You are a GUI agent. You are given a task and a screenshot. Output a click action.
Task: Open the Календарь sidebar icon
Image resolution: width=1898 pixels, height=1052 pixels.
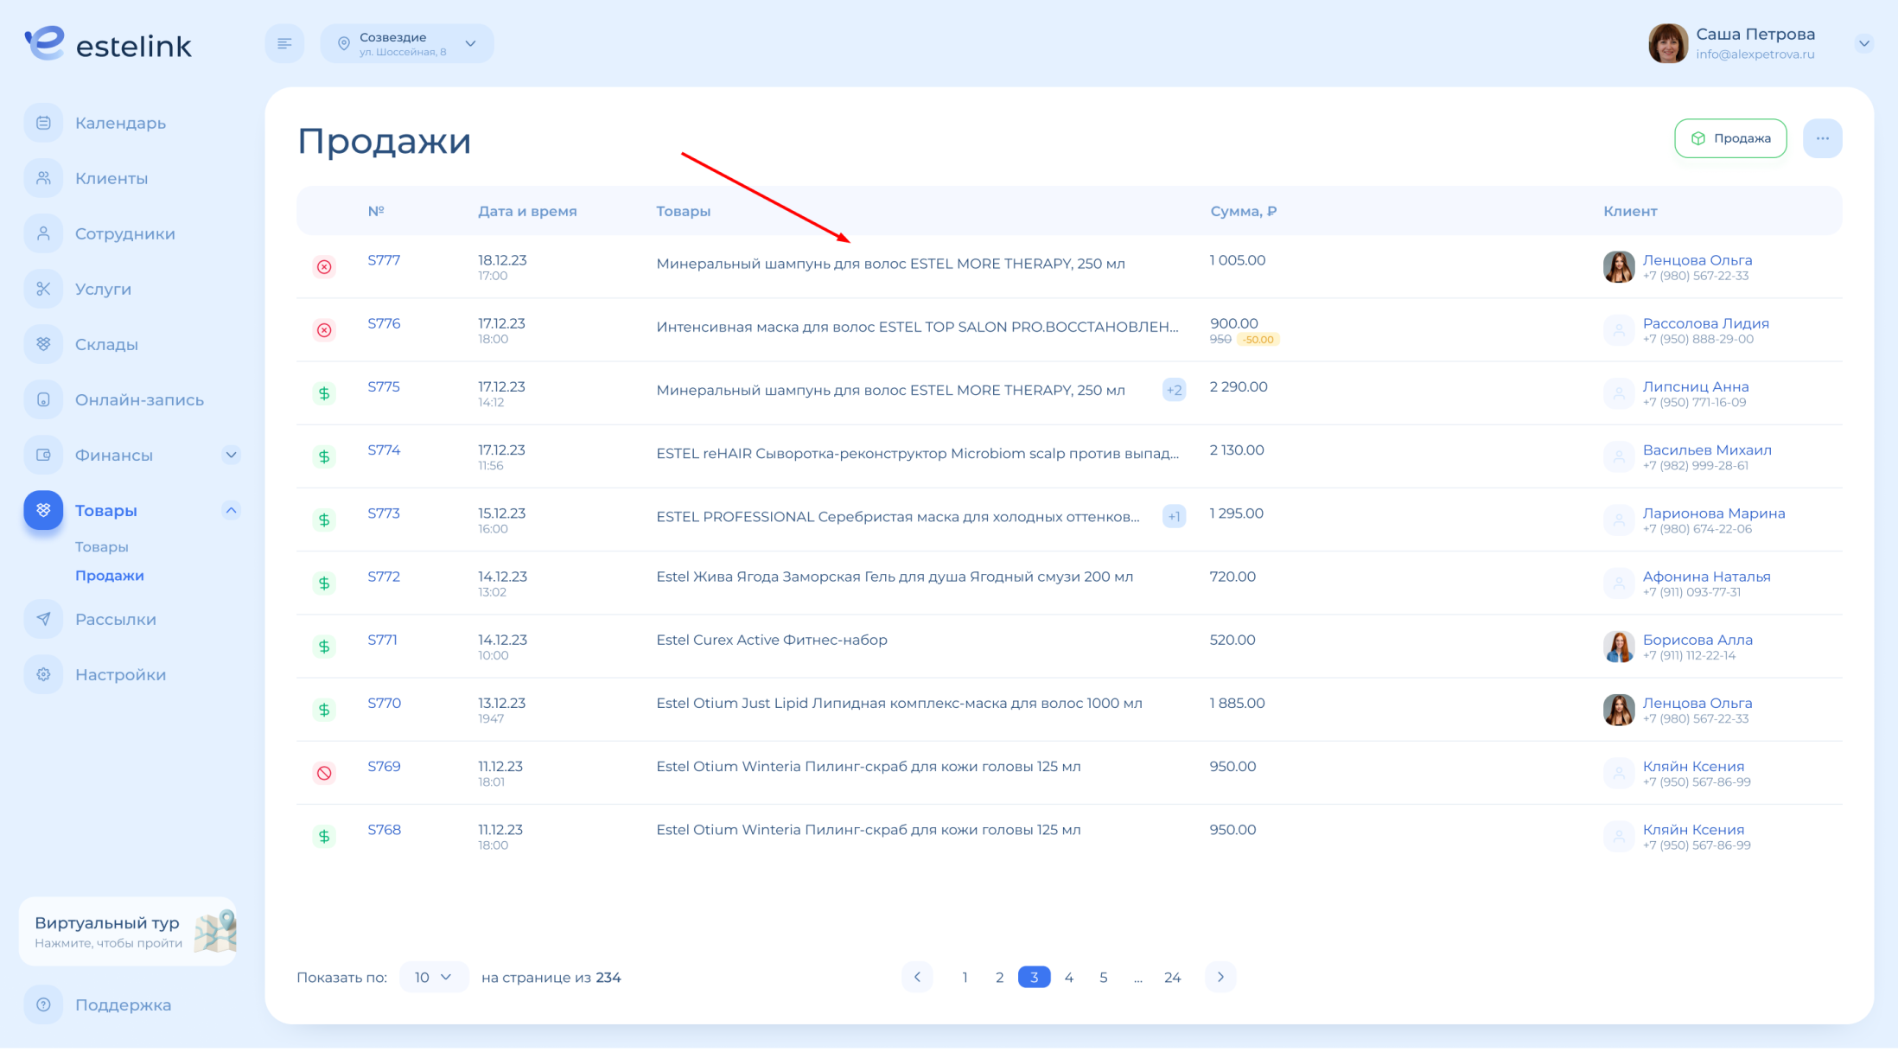43,123
